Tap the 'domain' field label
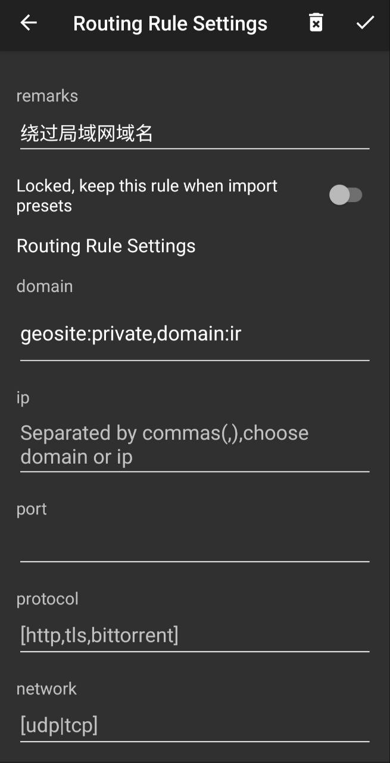The height and width of the screenshot is (763, 390). click(45, 286)
